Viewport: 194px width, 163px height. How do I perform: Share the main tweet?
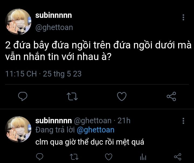coord(171,96)
